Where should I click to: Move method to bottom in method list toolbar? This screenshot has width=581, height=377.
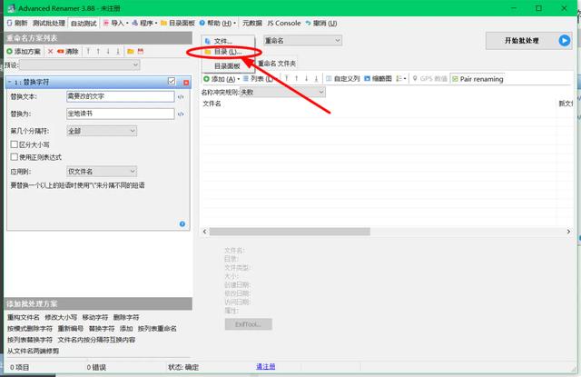click(x=118, y=52)
